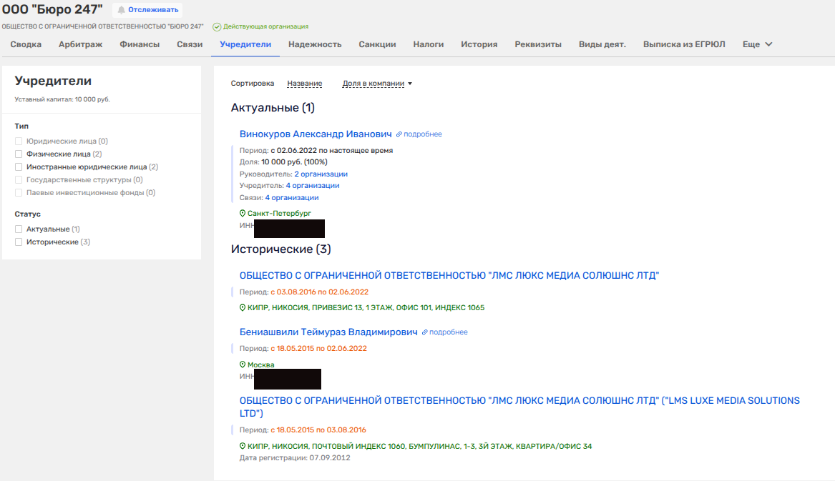This screenshot has width=835, height=481.
Task: Switch to the Арбитраж tab
Action: [x=80, y=44]
